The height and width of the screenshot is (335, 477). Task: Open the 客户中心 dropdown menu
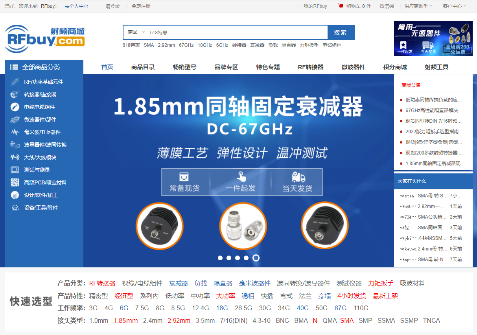tap(455, 6)
